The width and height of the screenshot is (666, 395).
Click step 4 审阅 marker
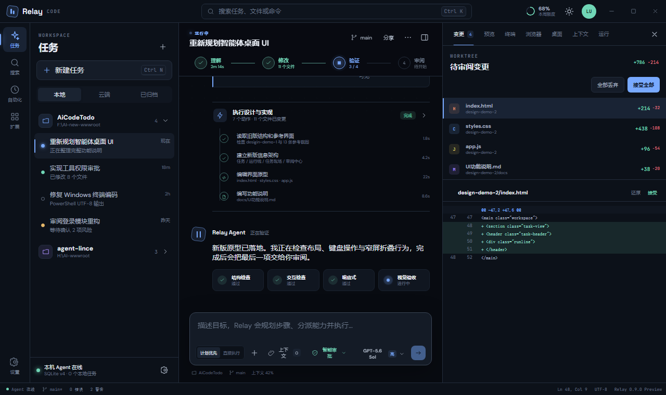(404, 63)
